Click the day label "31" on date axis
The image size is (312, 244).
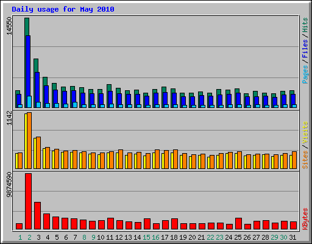click(292, 237)
